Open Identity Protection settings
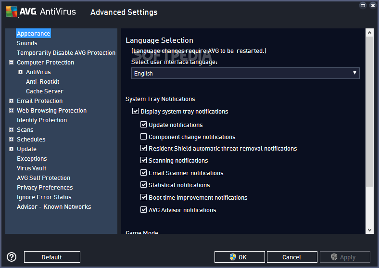 (x=42, y=120)
